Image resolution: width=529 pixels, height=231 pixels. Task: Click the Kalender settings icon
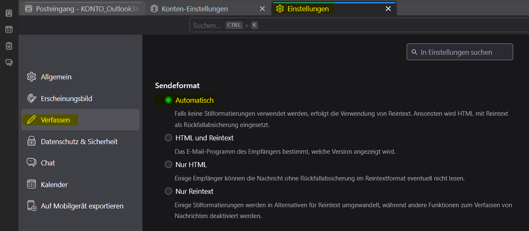31,184
